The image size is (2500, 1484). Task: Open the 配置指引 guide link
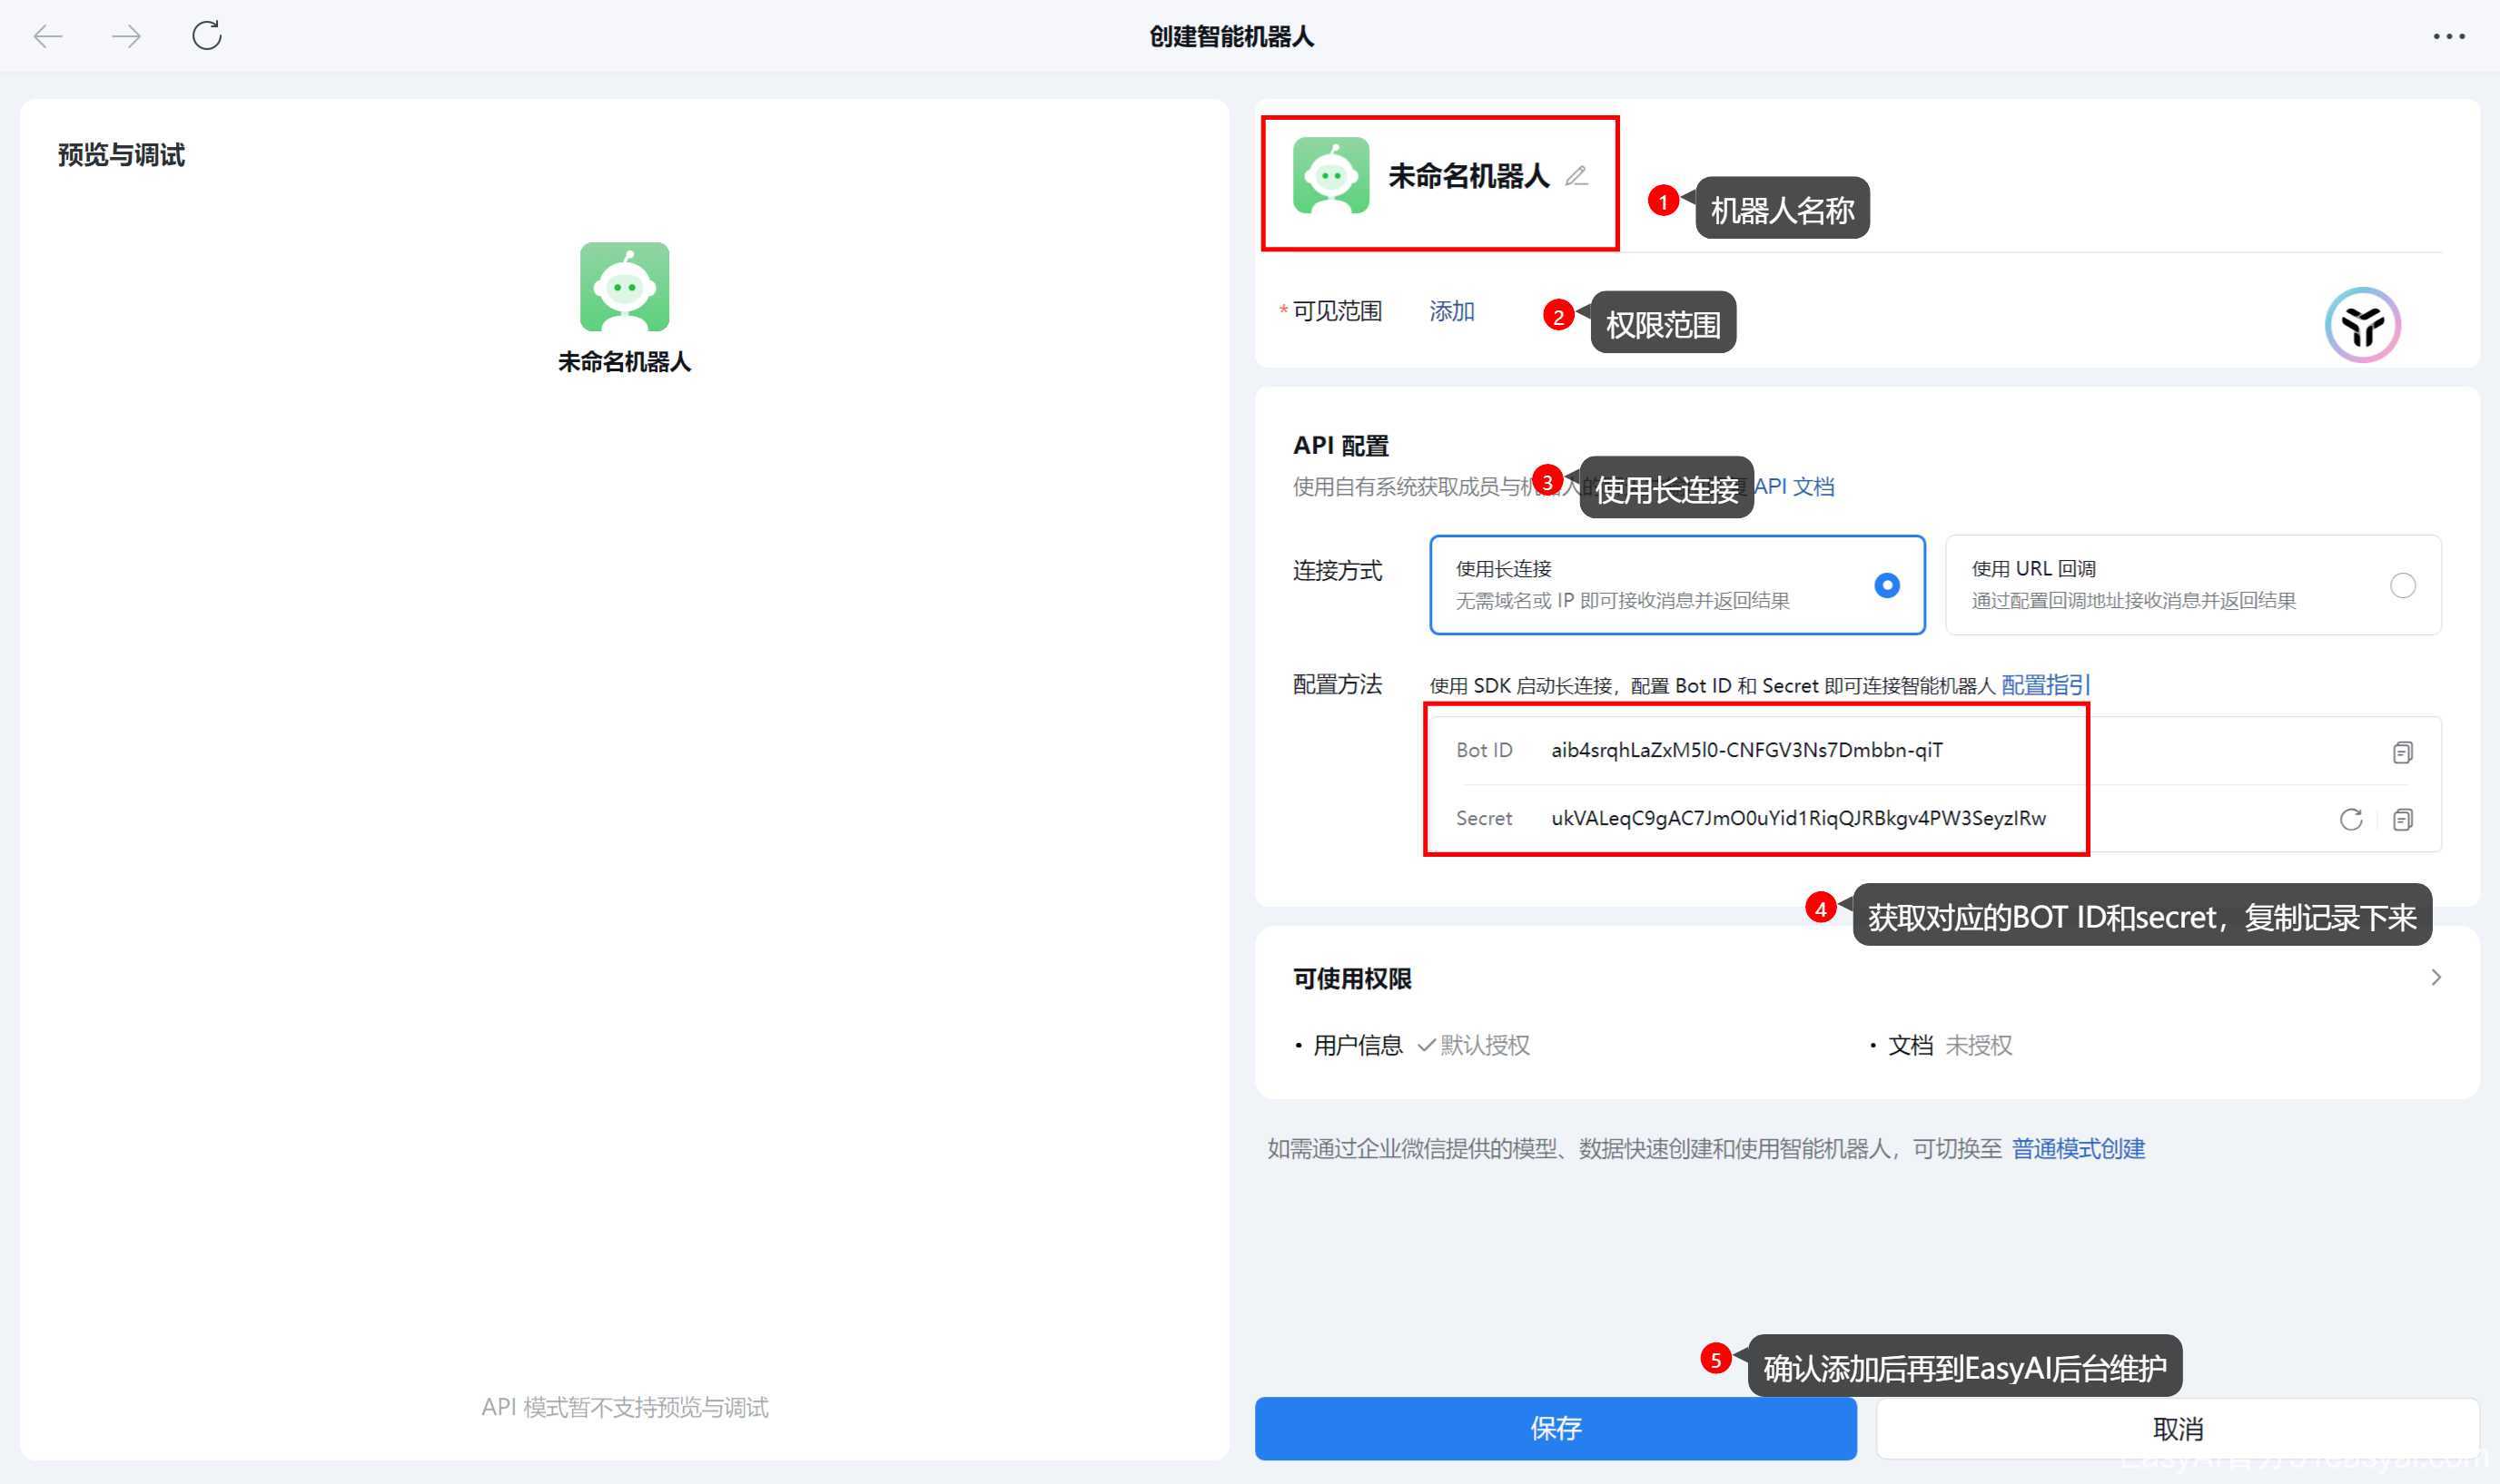pos(2044,685)
